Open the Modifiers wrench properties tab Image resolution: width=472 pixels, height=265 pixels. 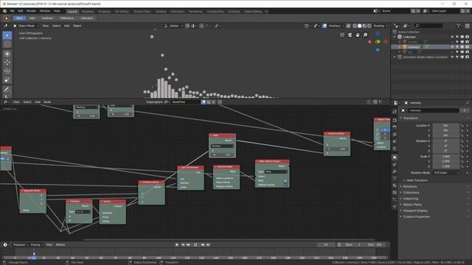click(395, 172)
